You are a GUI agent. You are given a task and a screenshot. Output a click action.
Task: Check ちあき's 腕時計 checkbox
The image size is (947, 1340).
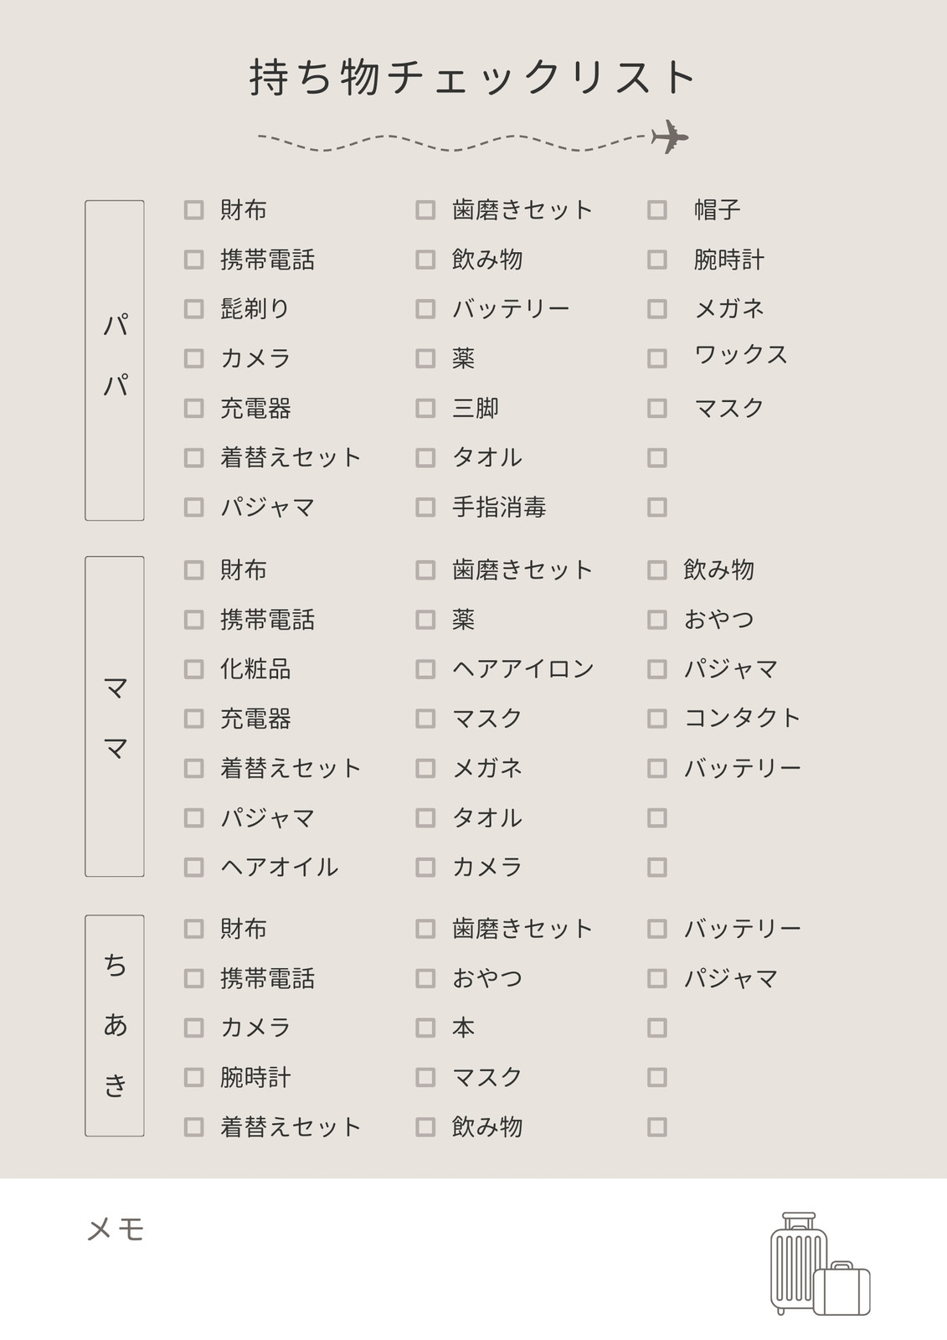[193, 1077]
